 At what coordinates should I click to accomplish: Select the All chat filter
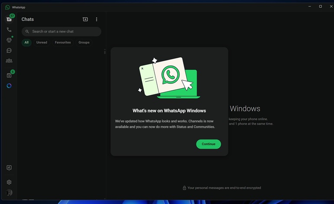point(26,43)
